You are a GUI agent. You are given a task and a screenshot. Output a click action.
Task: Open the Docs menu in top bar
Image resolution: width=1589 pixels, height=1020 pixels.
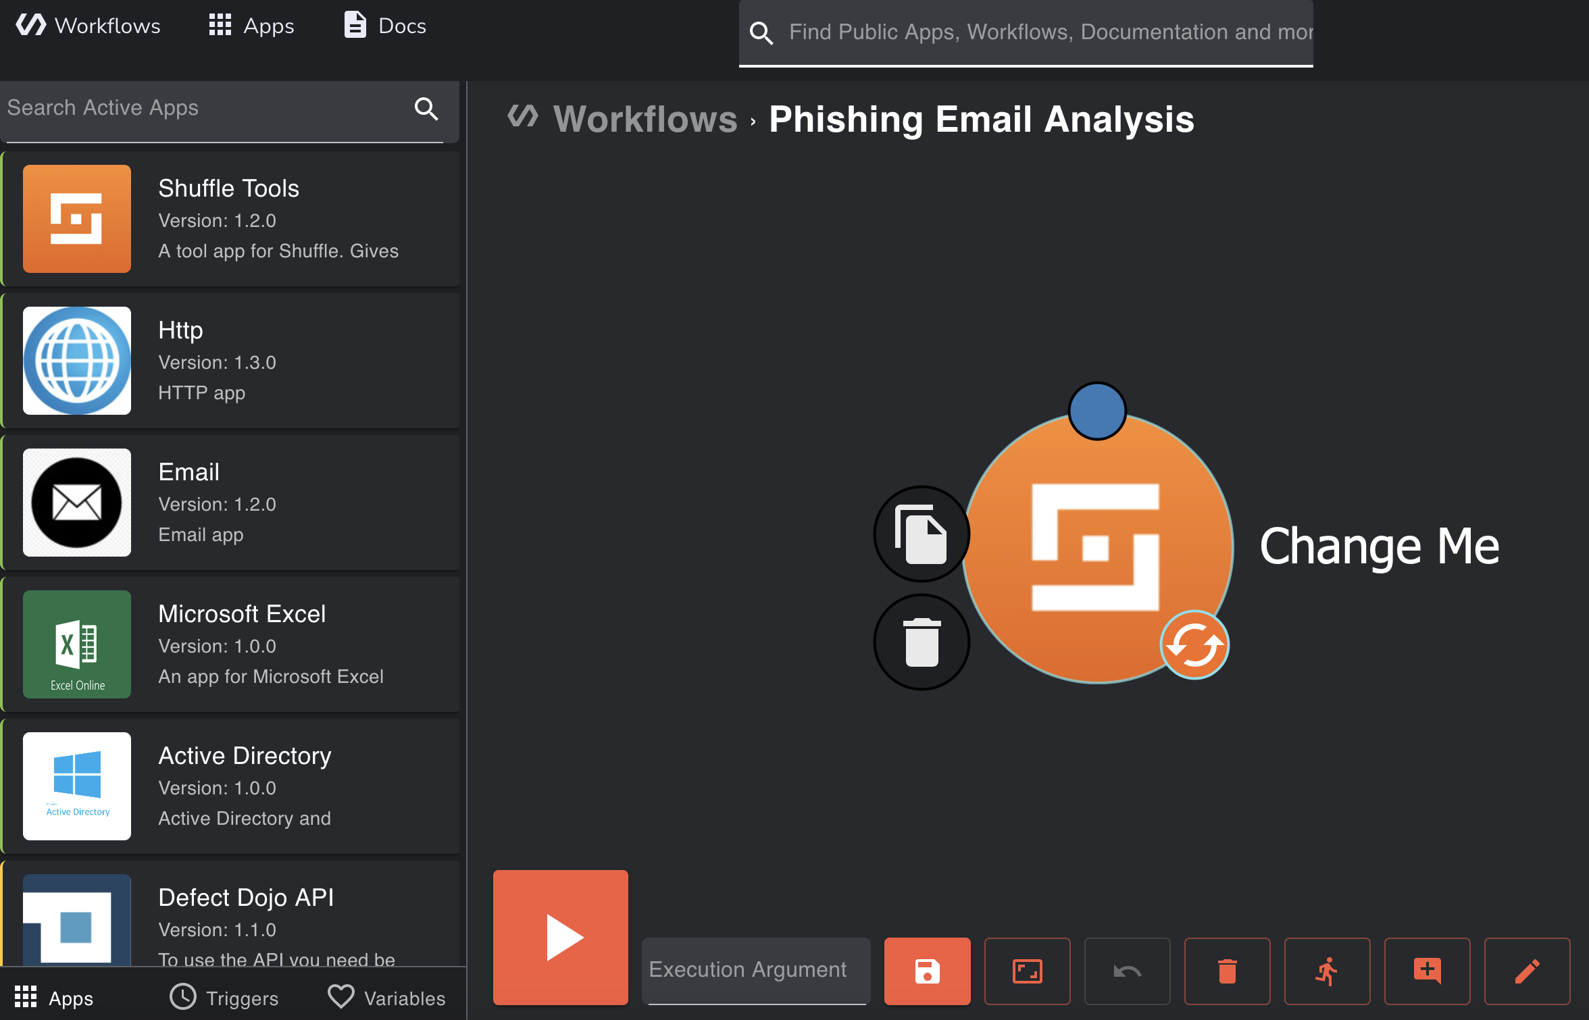point(386,26)
